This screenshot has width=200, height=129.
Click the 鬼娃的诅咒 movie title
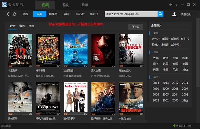tap(125, 70)
